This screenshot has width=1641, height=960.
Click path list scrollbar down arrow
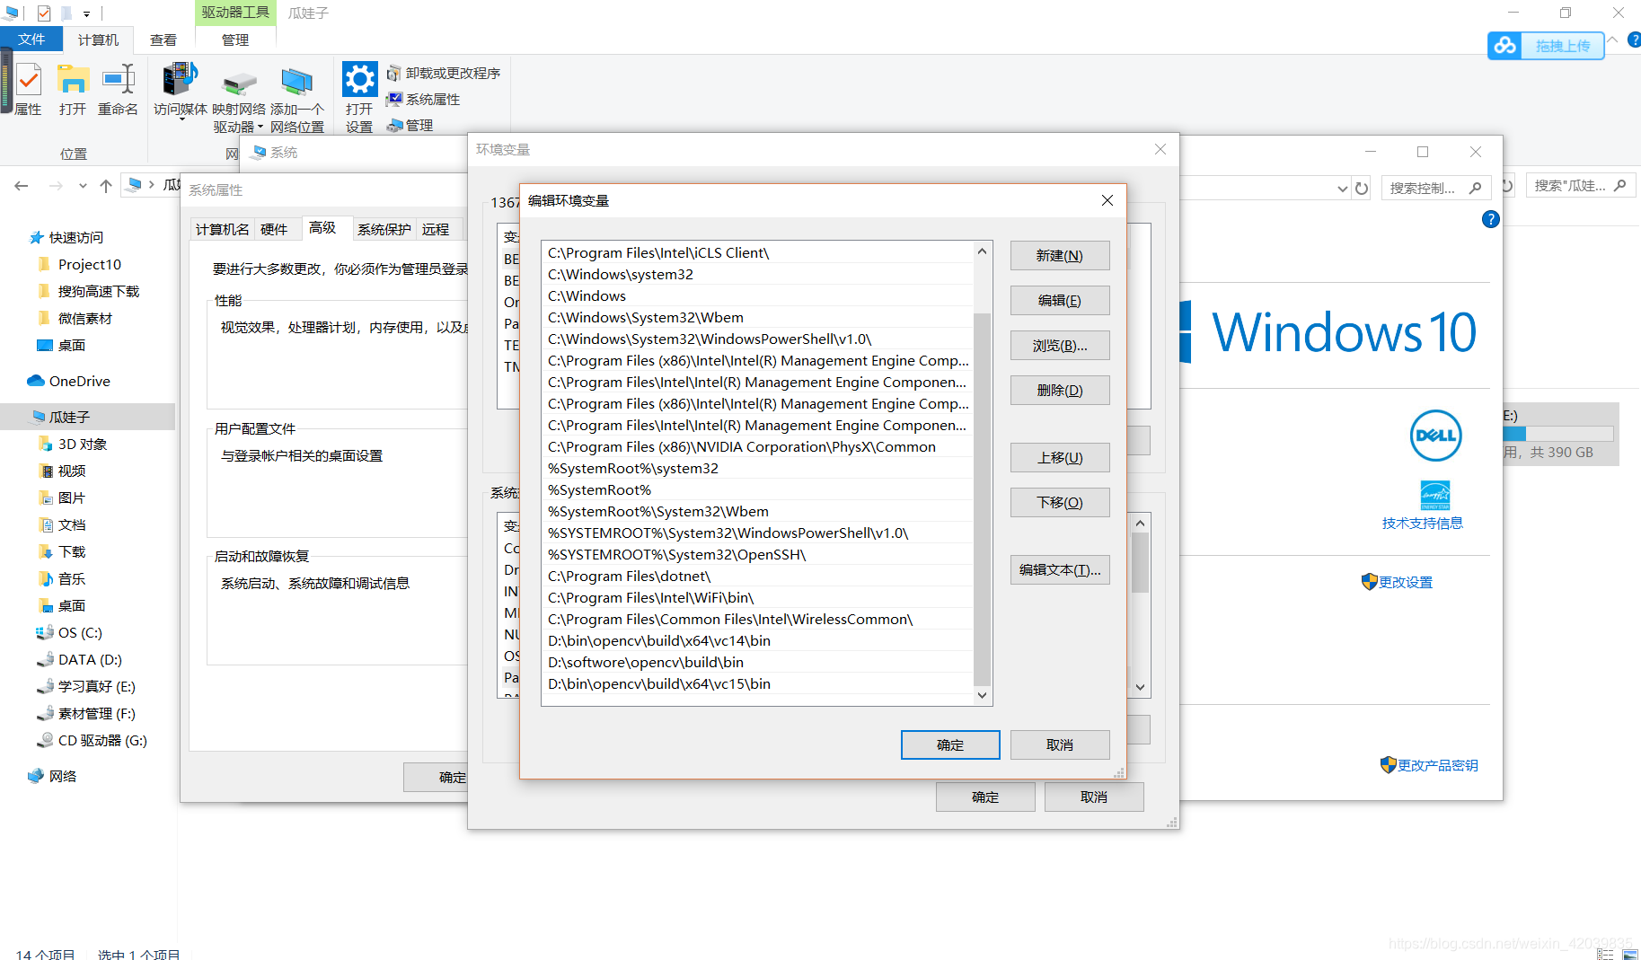(x=983, y=695)
